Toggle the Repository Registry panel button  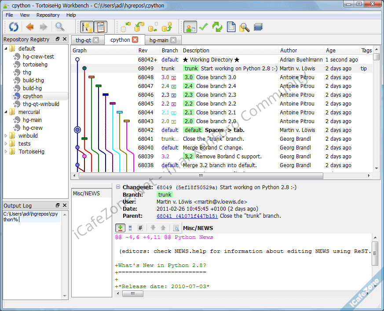[x=87, y=27]
